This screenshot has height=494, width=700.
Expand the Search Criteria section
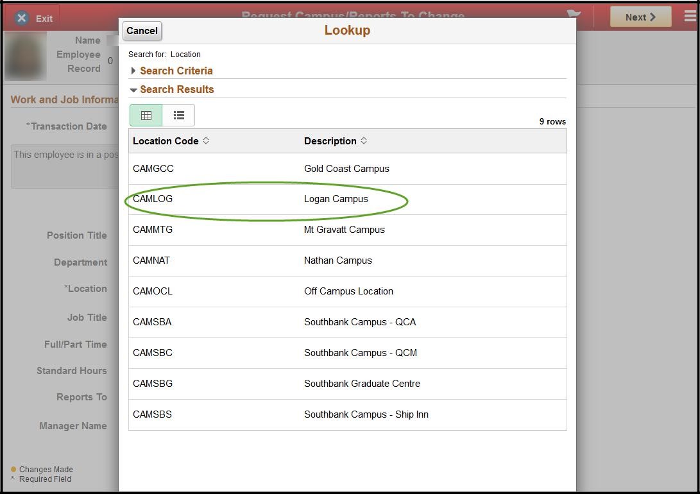(133, 71)
